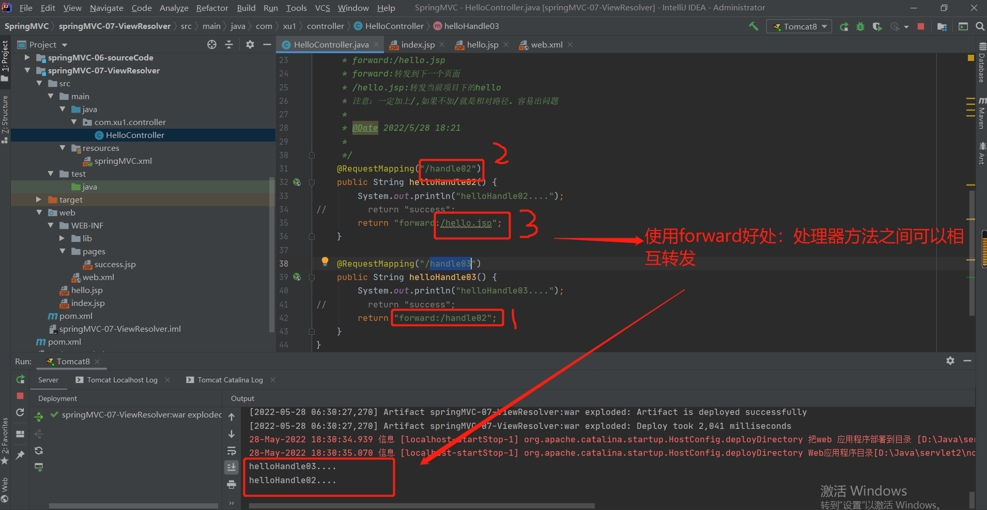Click the output horizontal scrollbar
The width and height of the screenshot is (987, 510).
(x=422, y=506)
